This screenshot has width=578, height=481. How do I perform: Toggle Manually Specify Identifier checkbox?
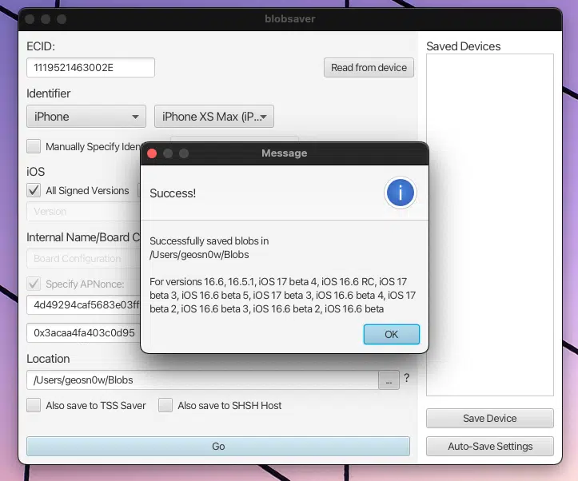[x=34, y=146]
